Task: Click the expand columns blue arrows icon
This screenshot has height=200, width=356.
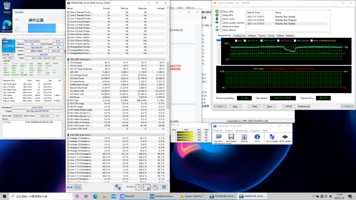Action: 70,187
